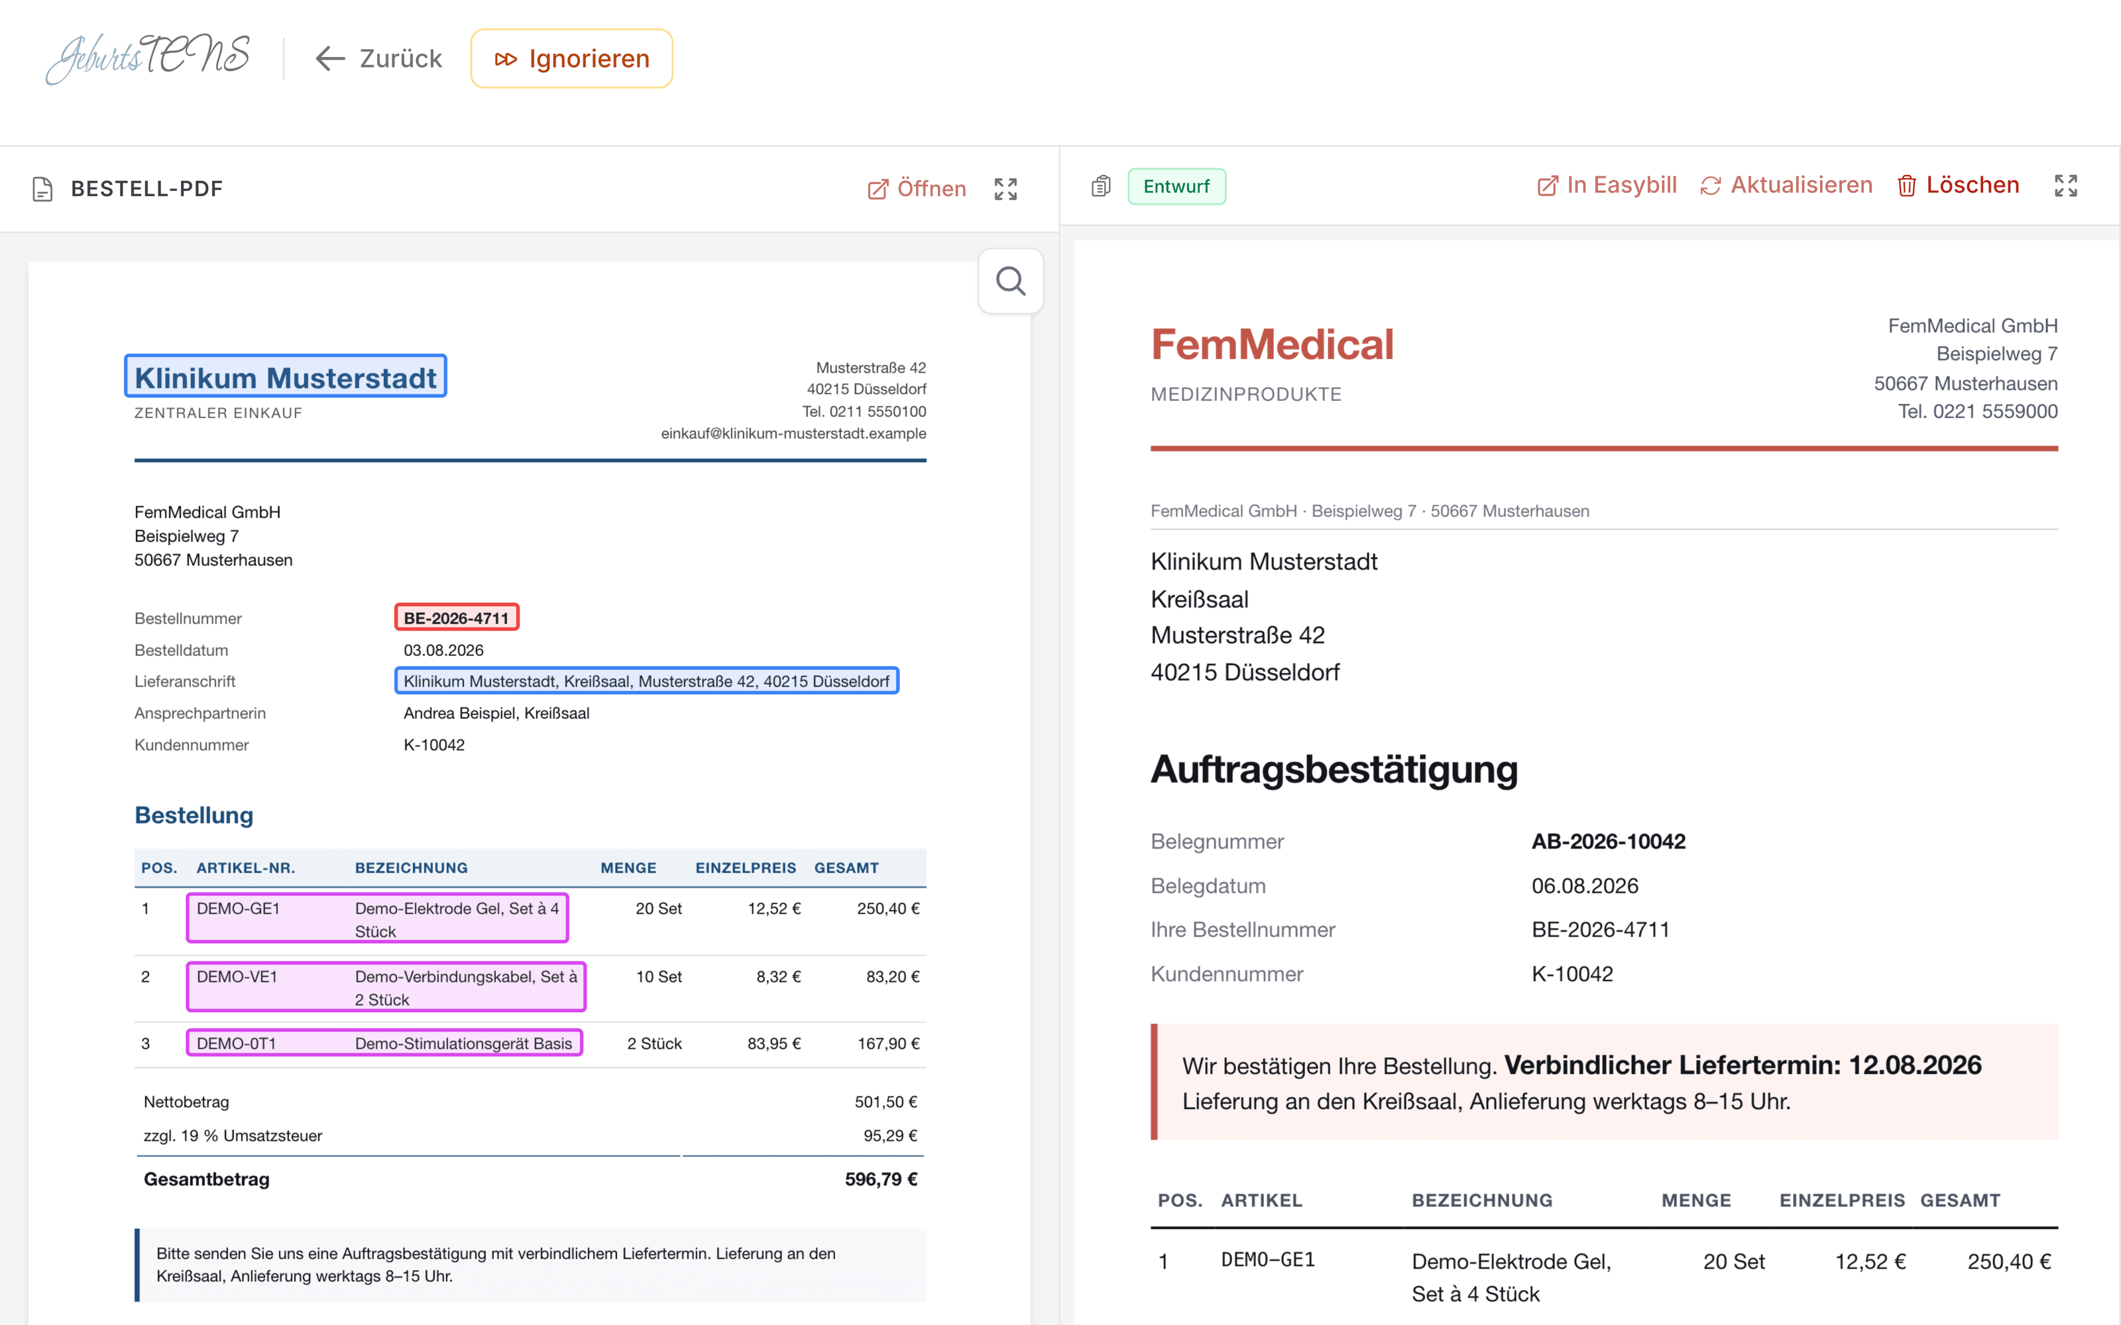Select highlighted DEMO-GE1 article row
The width and height of the screenshot is (2121, 1325).
pyautogui.click(x=378, y=918)
